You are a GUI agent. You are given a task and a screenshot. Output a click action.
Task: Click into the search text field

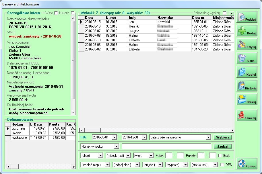167,146
